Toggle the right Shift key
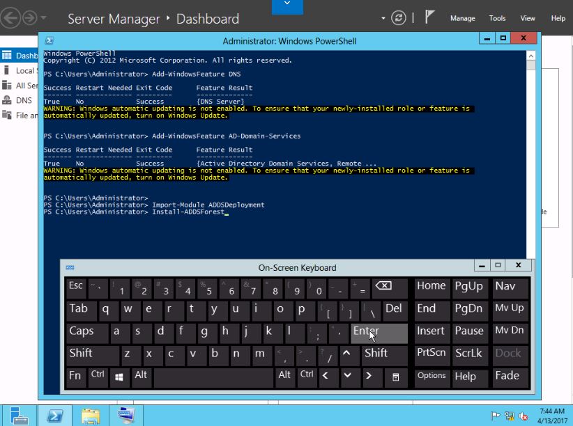Image resolution: width=573 pixels, height=426 pixels. (384, 355)
